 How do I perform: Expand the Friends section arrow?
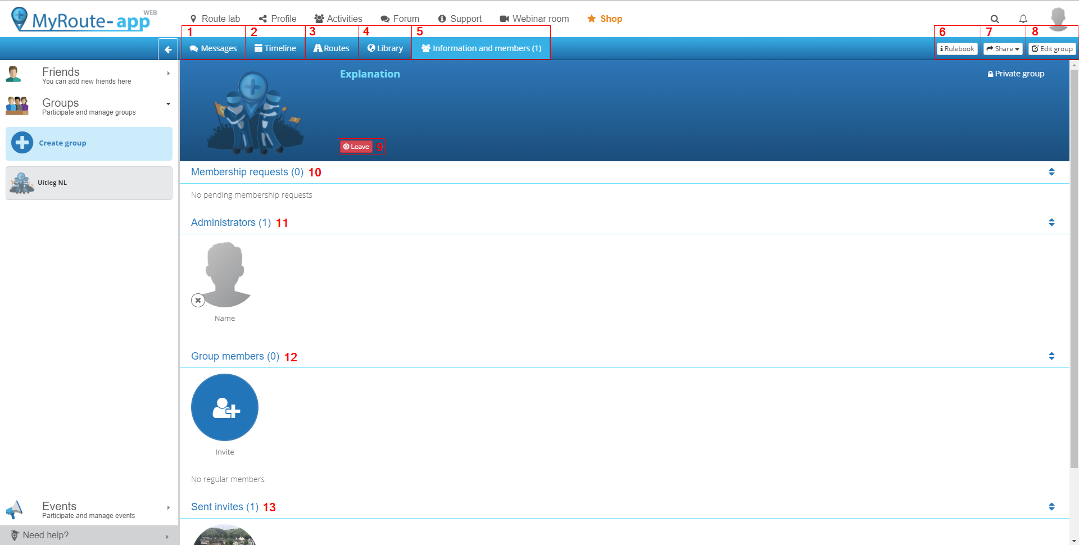pyautogui.click(x=168, y=74)
